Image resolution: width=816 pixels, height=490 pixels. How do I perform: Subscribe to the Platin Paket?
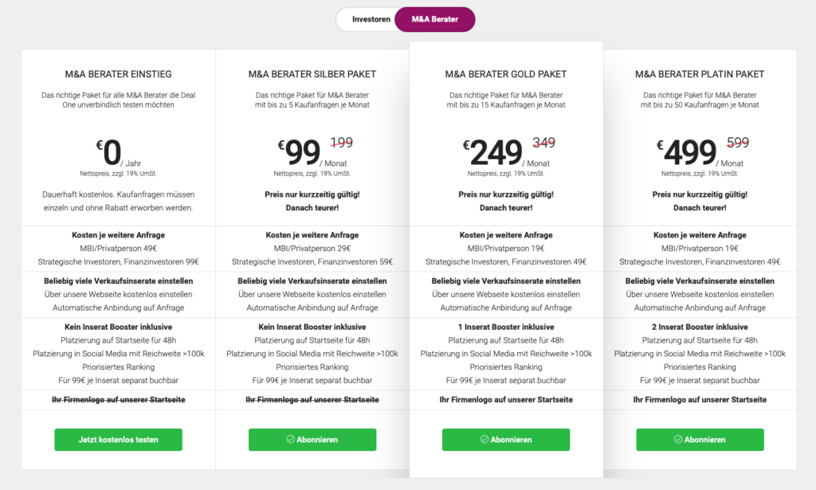pos(700,440)
